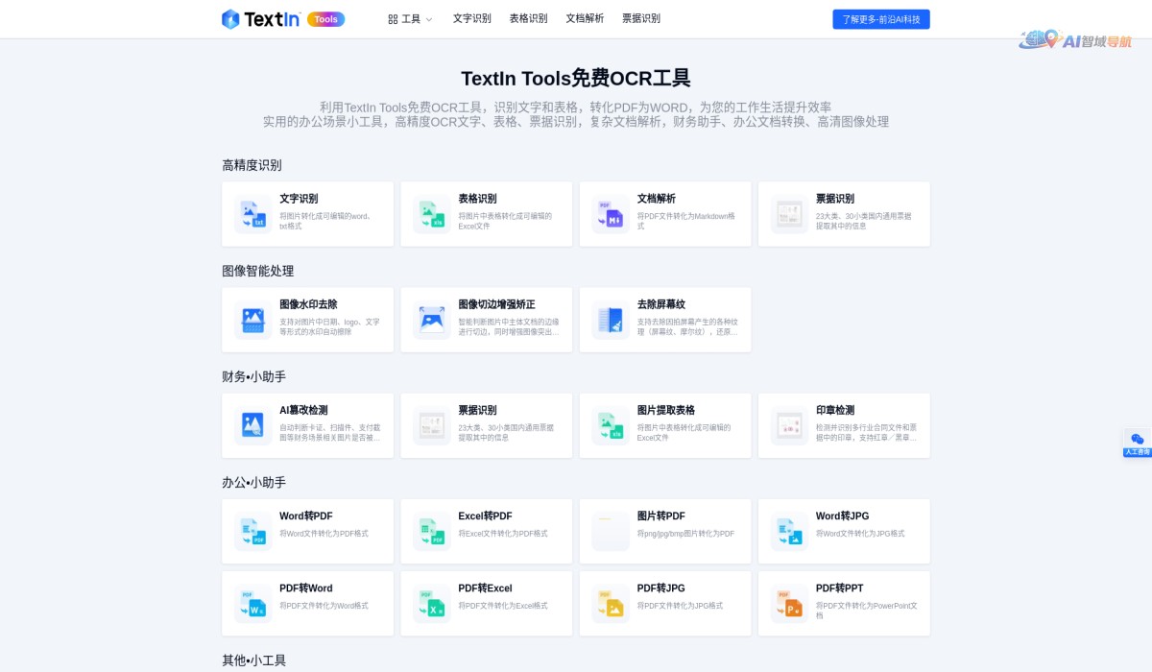1152x672 pixels.
Task: Click the PDF转Excel tool icon
Action: pos(431,603)
